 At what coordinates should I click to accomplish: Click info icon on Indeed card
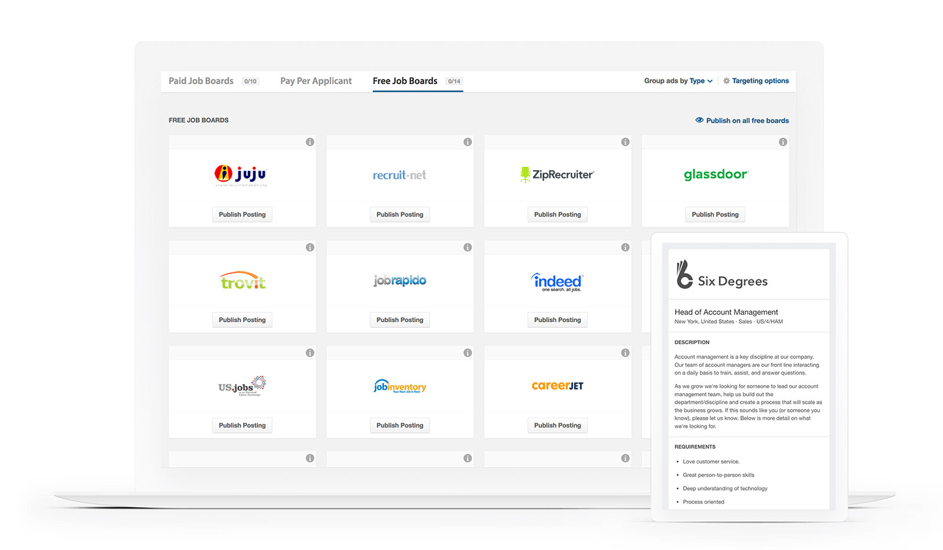click(626, 248)
